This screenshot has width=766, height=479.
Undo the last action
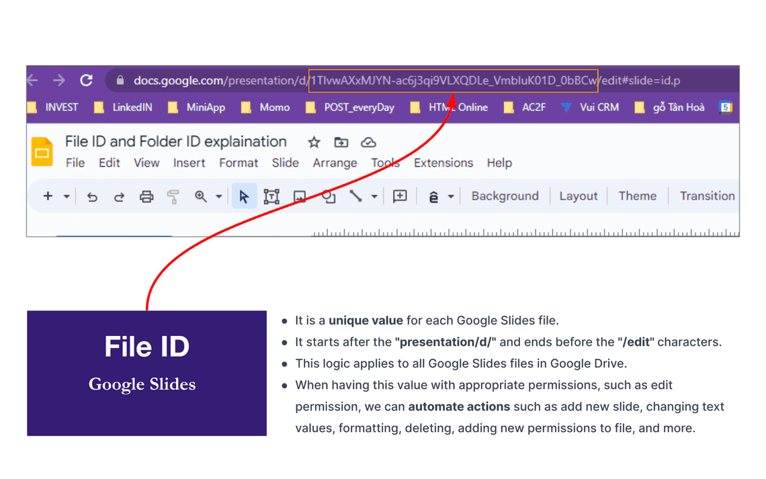(x=92, y=195)
